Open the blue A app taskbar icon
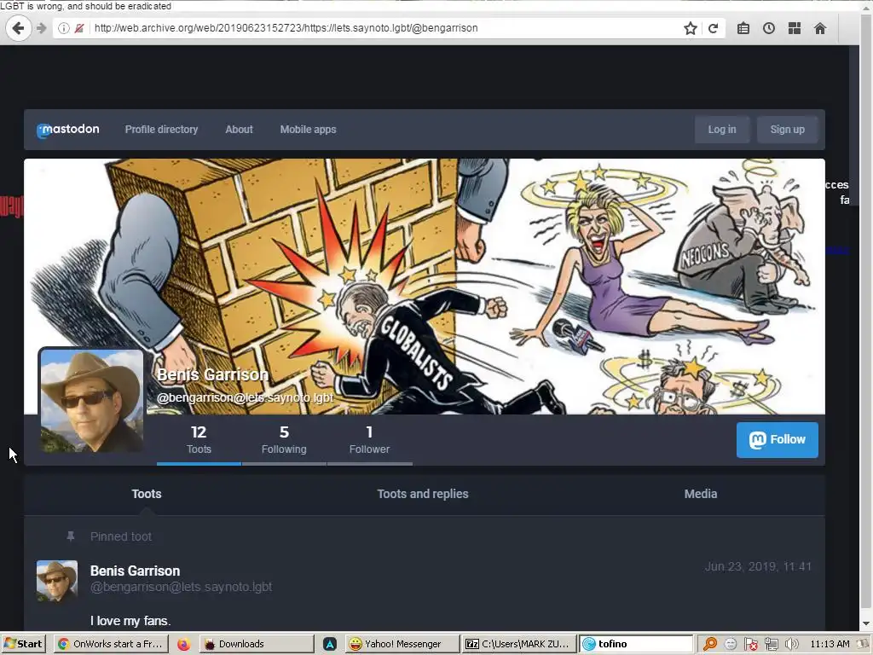 (x=330, y=645)
